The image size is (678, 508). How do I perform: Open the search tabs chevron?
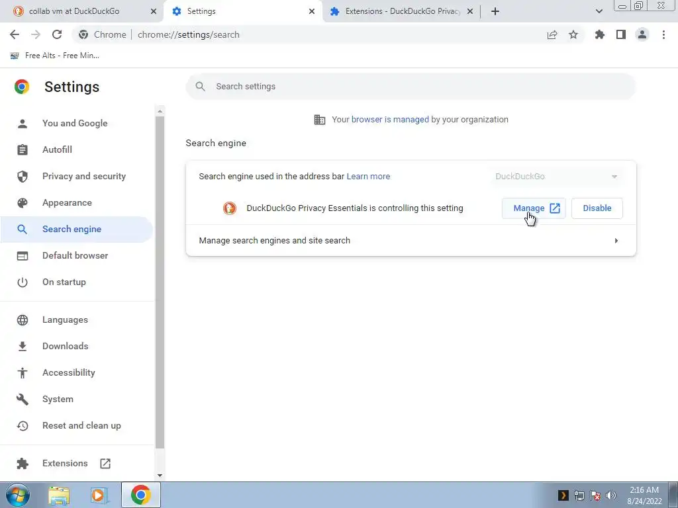pos(599,11)
